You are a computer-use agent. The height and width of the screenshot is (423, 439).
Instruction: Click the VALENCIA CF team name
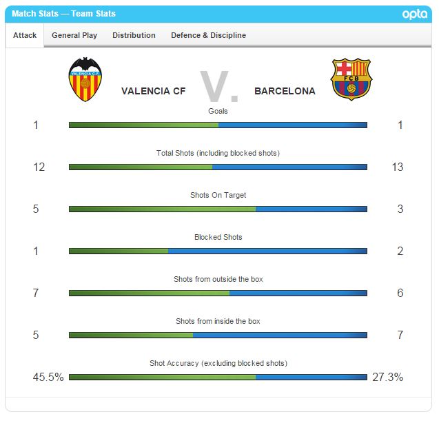153,91
